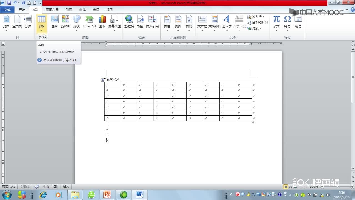Open word count 字数: 3 in status bar
The height and width of the screenshot is (200, 355).
[25, 187]
